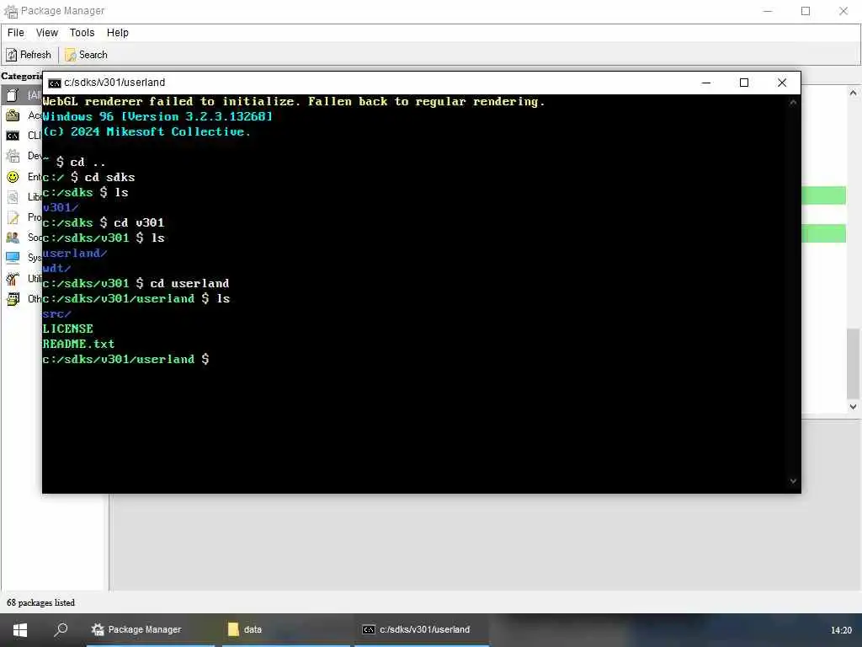Maximize the terminal window
This screenshot has height=647, width=862.
click(x=744, y=83)
